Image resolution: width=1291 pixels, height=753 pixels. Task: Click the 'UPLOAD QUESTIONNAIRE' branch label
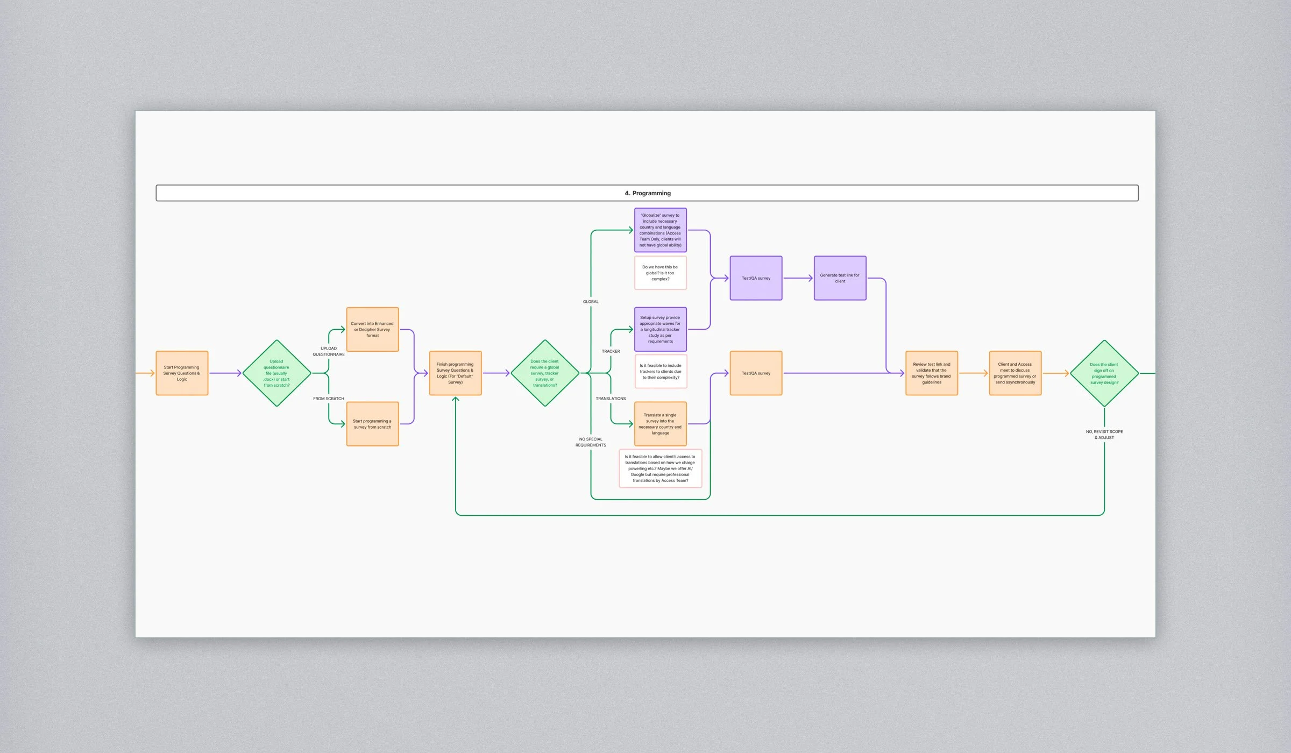(x=329, y=351)
